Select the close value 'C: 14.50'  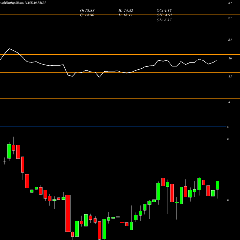(x=87, y=15)
